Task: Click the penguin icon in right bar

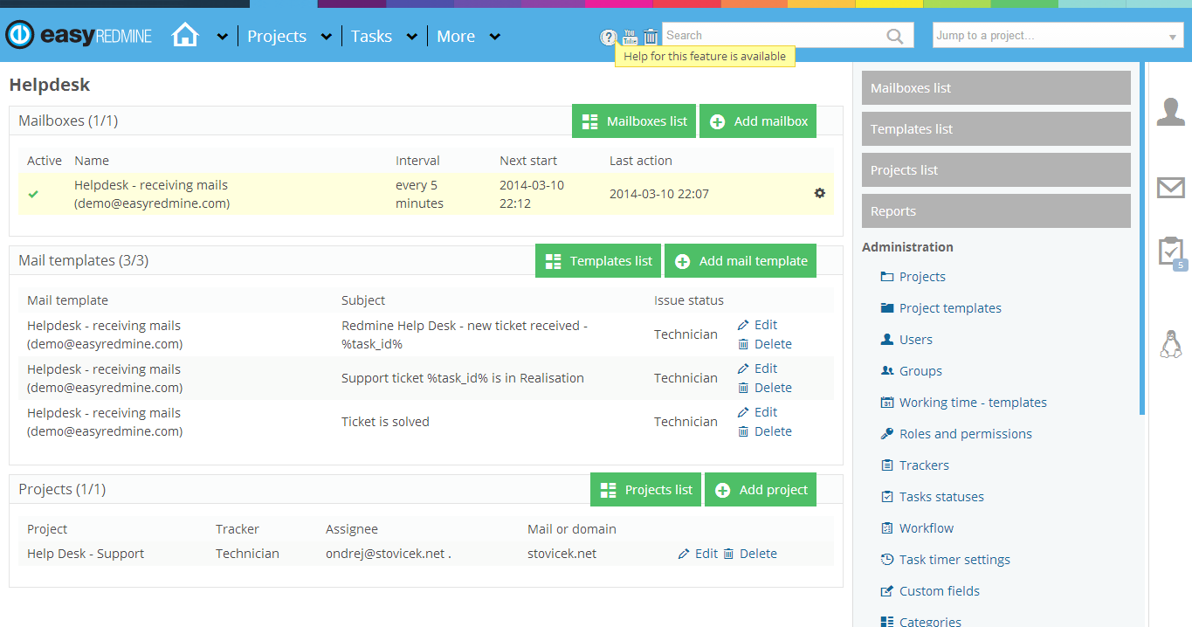Action: [x=1170, y=343]
